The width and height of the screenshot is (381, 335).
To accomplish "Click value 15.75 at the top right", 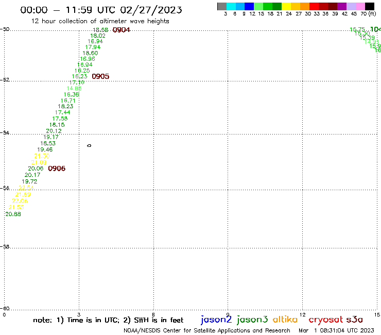I will click(x=357, y=29).
